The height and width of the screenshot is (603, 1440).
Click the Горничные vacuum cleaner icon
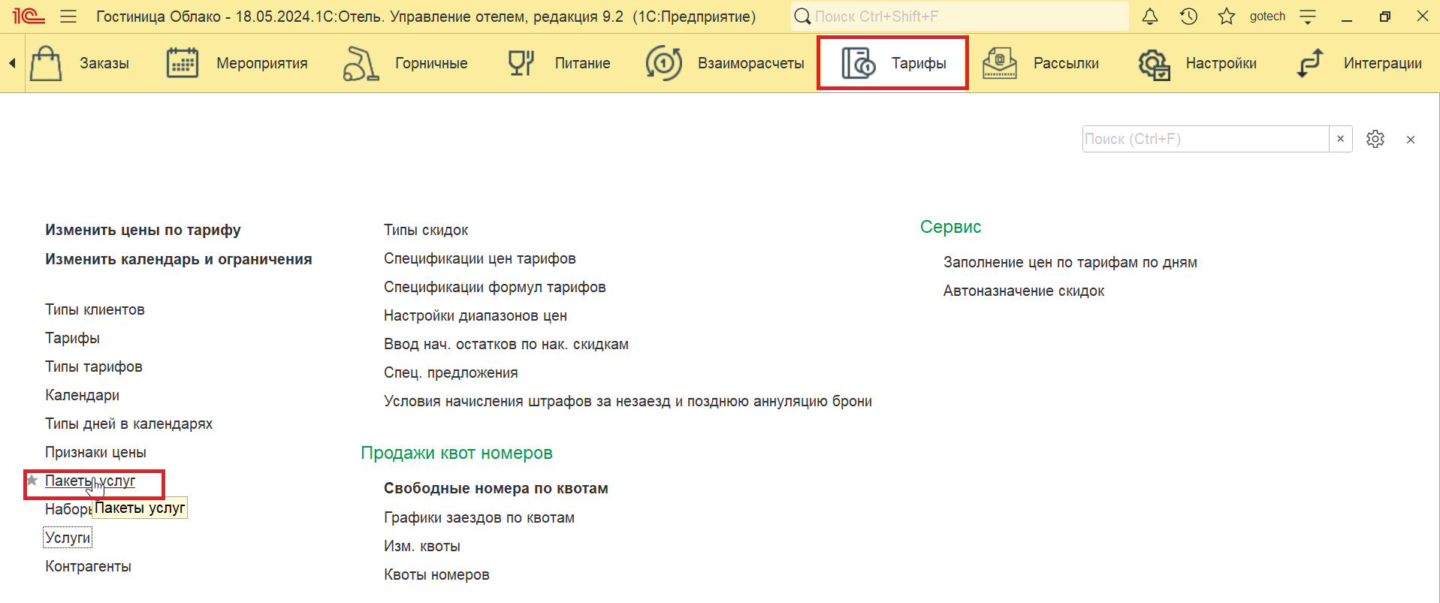[361, 63]
